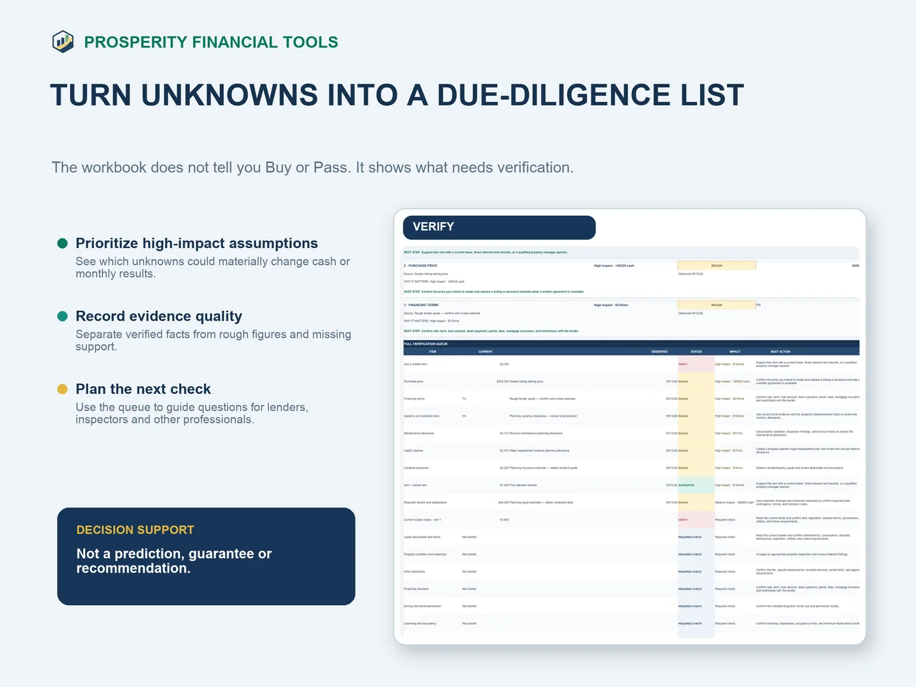Viewport: 916px width, 687px height.
Task: Click the FULL VERIFICATION QUEUE header bar
Action: point(631,343)
